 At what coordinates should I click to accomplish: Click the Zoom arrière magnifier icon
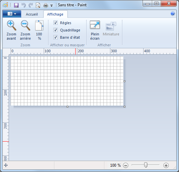point(25,25)
